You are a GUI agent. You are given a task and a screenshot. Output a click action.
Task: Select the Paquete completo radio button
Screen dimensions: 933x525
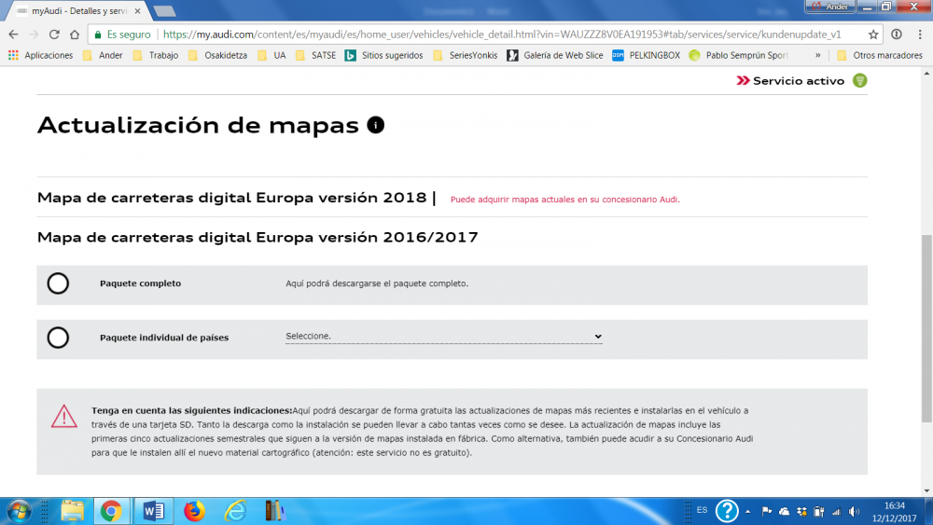point(58,283)
